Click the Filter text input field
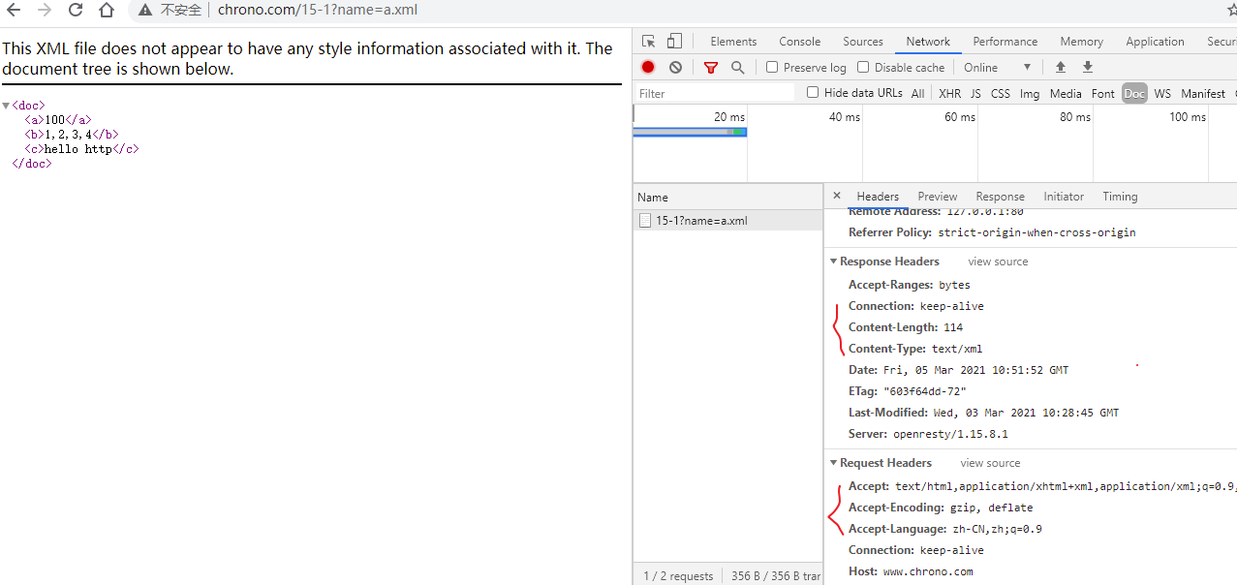Screen dimensions: 1237x585 tap(715, 93)
